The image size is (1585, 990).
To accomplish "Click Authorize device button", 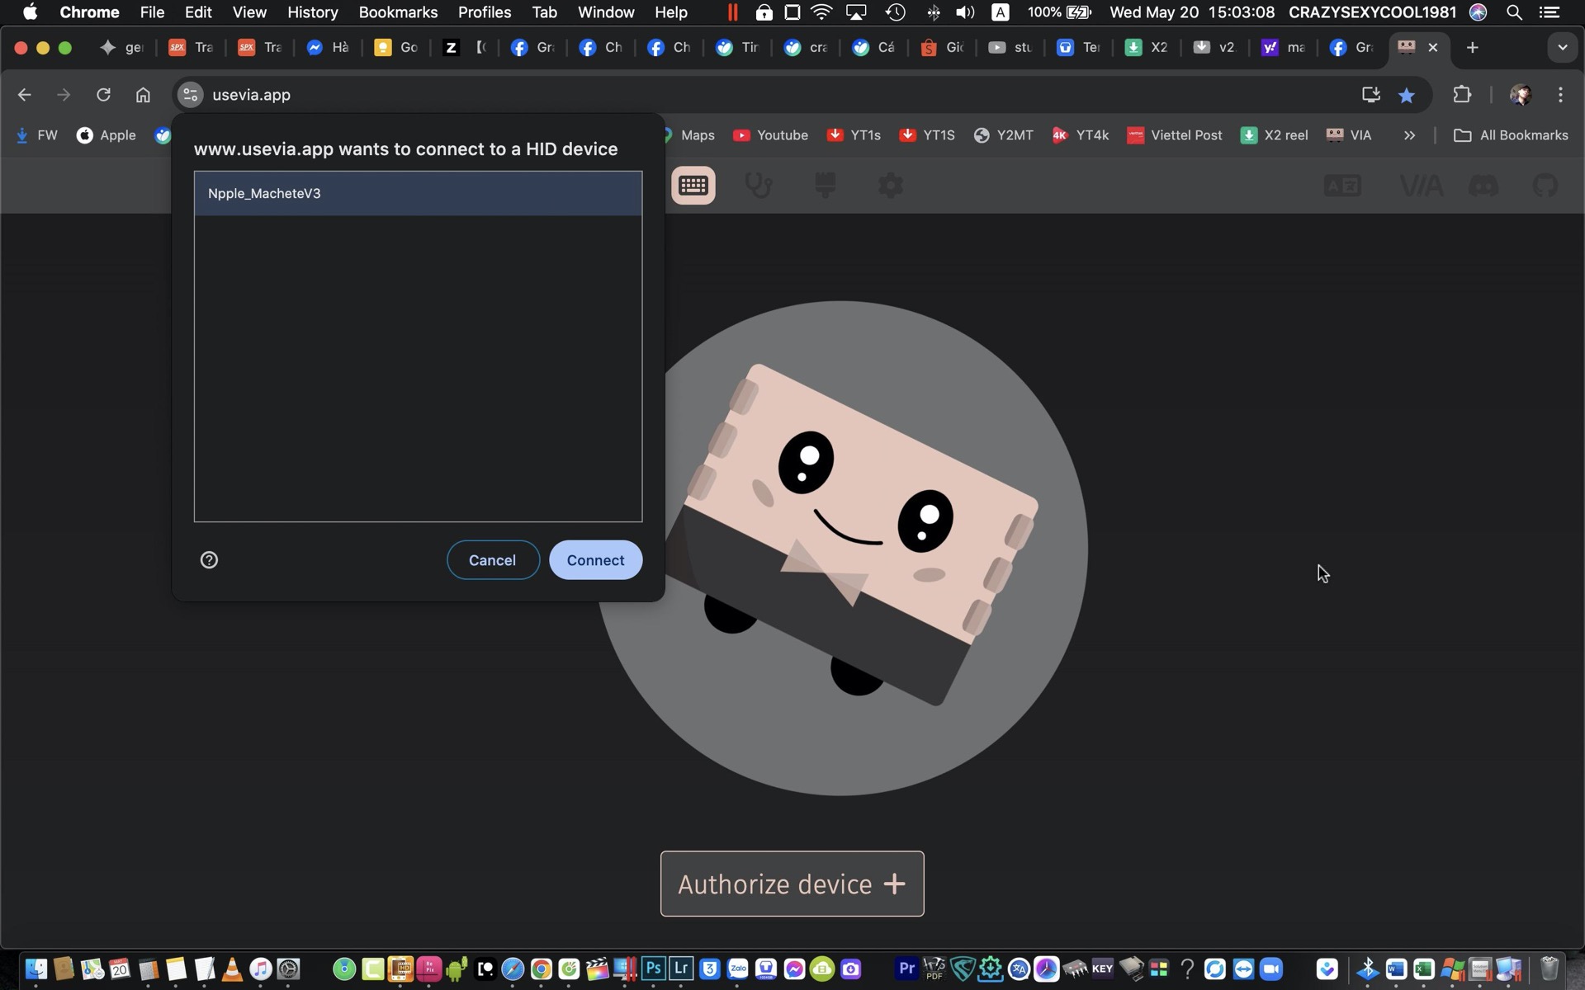I will [792, 884].
